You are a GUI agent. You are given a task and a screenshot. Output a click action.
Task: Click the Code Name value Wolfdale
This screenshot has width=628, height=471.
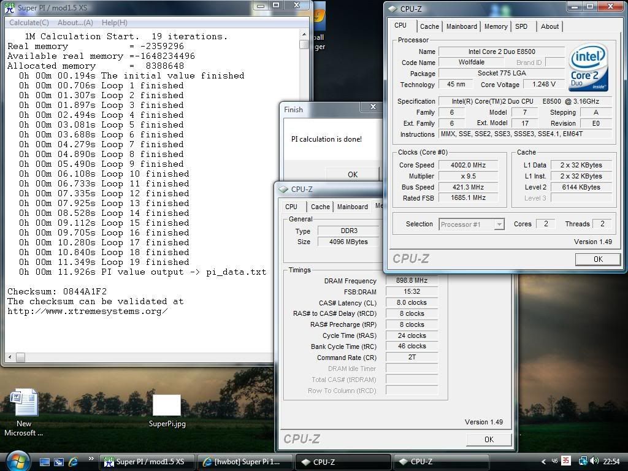pyautogui.click(x=472, y=62)
